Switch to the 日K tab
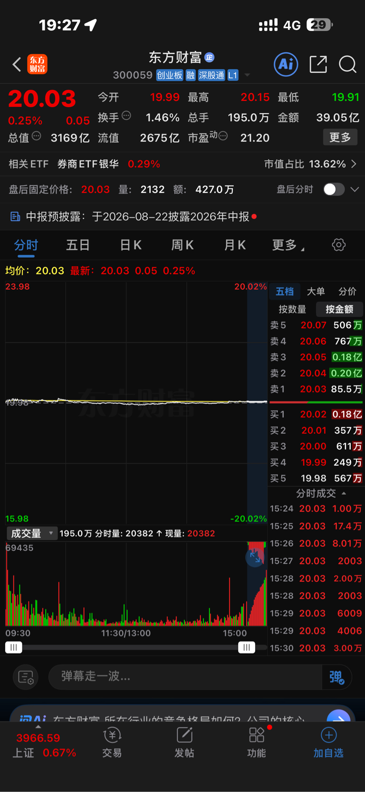 (x=131, y=245)
